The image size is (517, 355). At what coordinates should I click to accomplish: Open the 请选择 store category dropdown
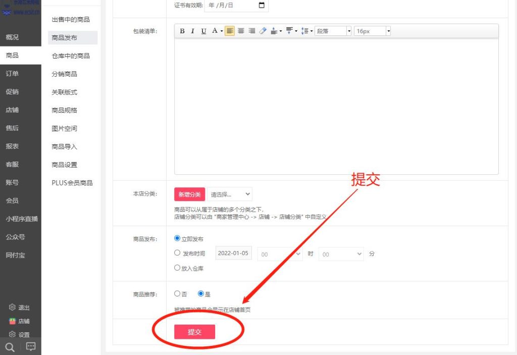(x=230, y=194)
